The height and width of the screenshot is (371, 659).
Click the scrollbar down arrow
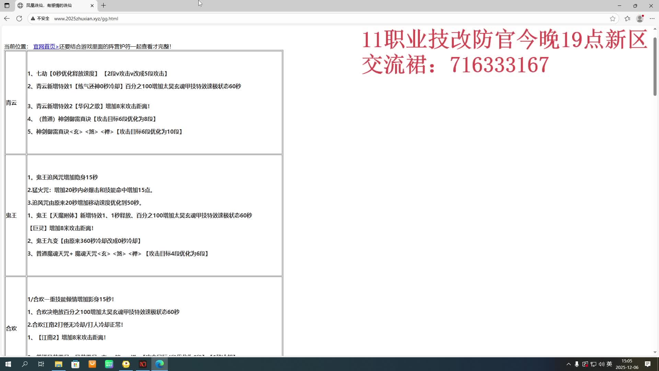point(655,352)
